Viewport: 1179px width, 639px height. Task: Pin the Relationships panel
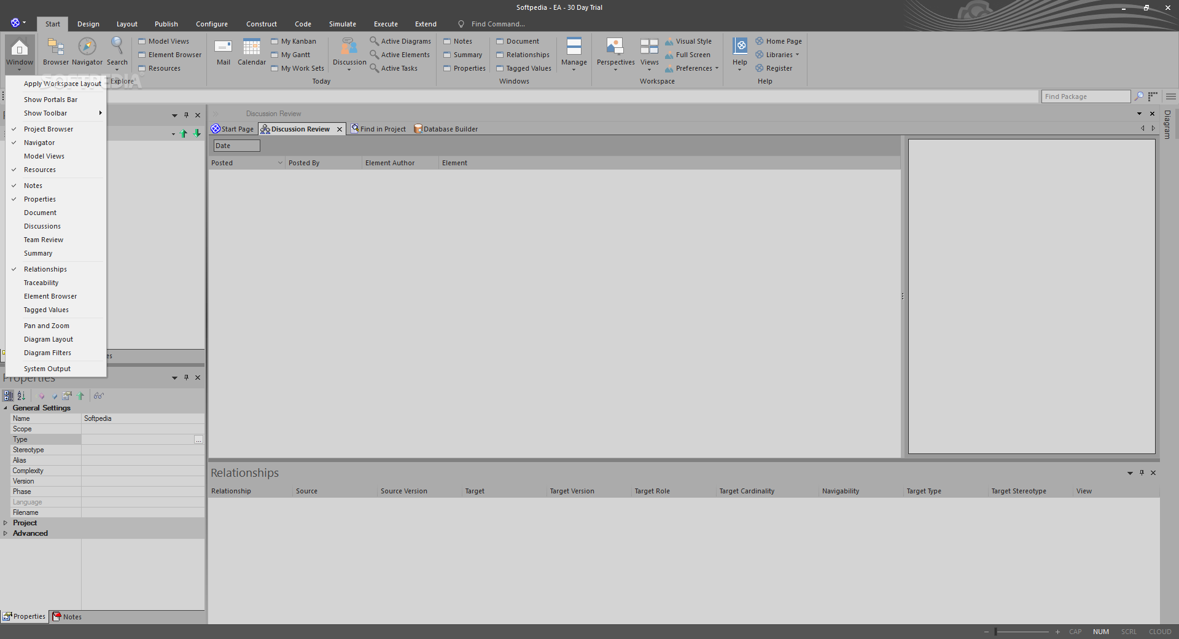[x=1142, y=472]
